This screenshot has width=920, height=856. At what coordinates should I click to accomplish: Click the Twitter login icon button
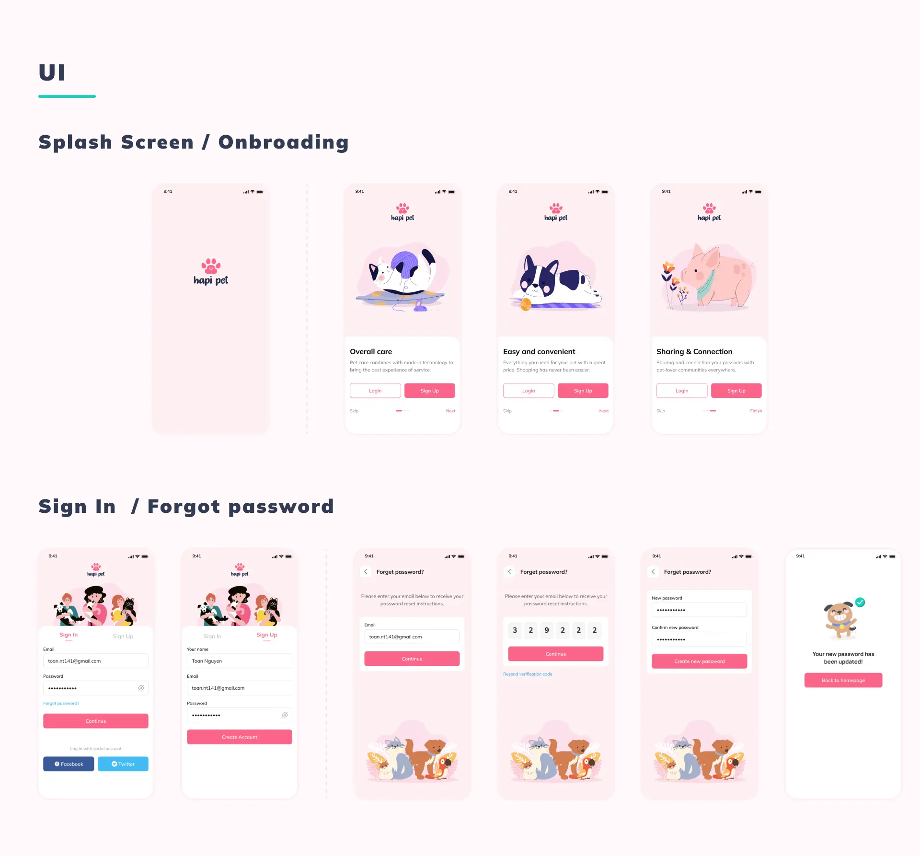click(x=123, y=763)
